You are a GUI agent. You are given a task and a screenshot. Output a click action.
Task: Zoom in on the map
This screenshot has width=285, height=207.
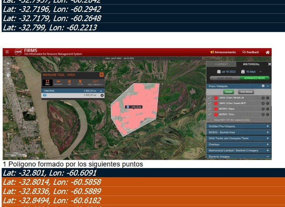coord(8,63)
